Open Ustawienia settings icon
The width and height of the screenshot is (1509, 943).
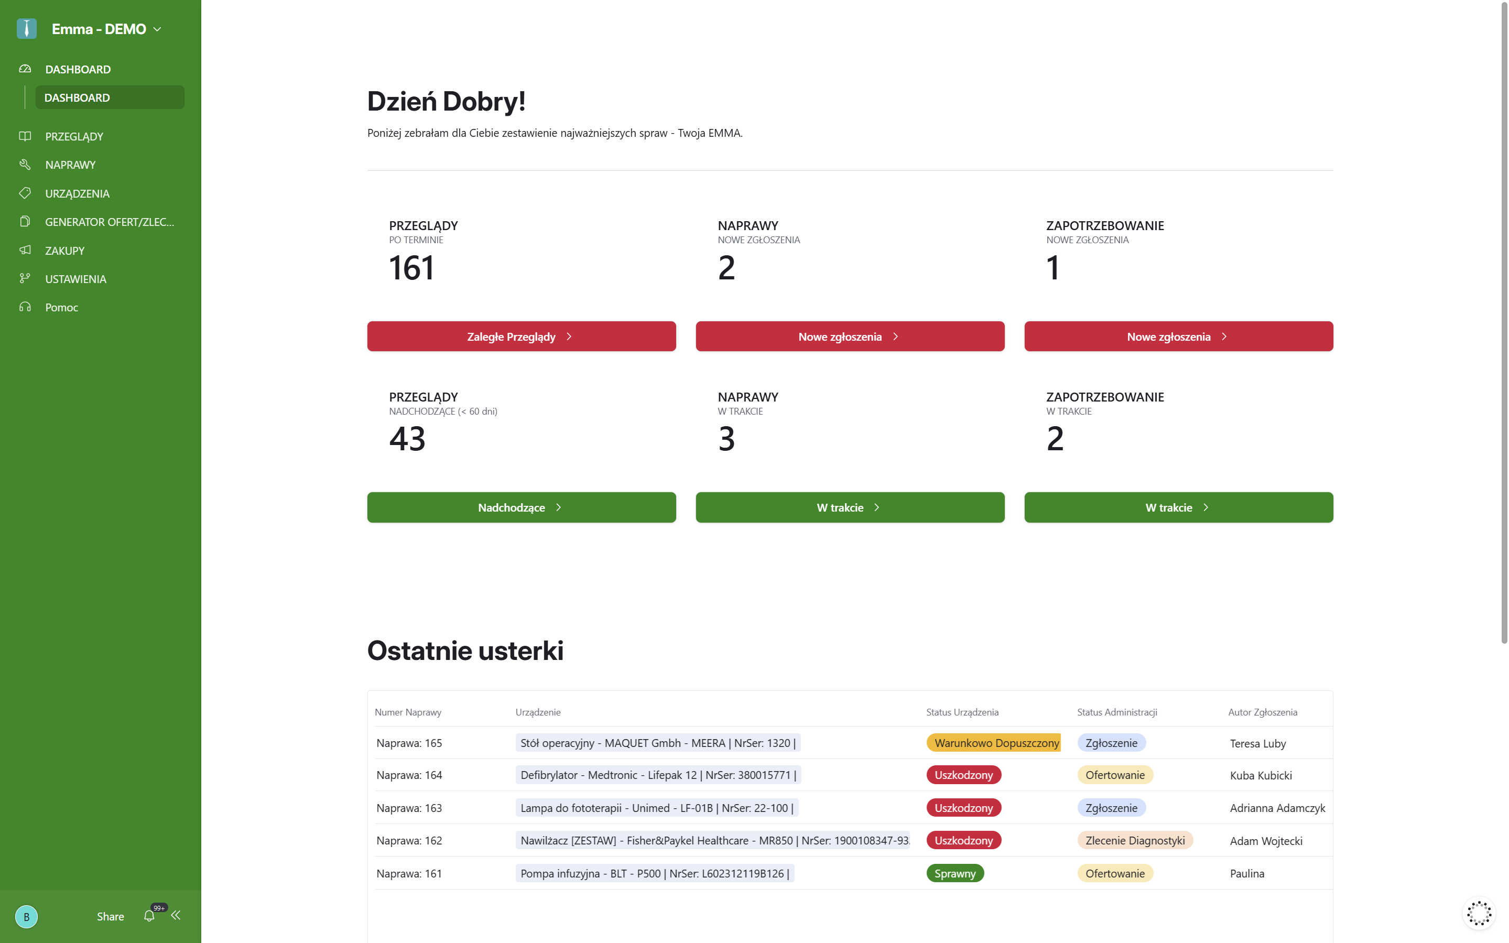point(25,279)
